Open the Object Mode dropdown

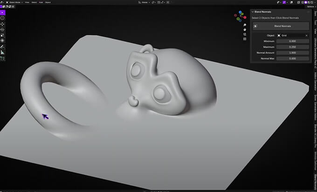14,2
